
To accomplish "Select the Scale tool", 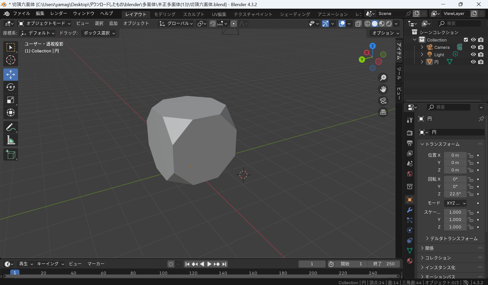I will point(11,100).
